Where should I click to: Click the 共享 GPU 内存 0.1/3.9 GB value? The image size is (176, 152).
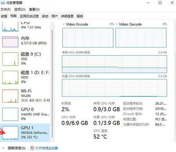pyautogui.click(x=107, y=123)
